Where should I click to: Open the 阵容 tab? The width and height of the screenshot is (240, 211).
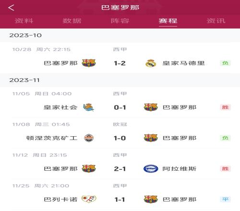click(120, 21)
